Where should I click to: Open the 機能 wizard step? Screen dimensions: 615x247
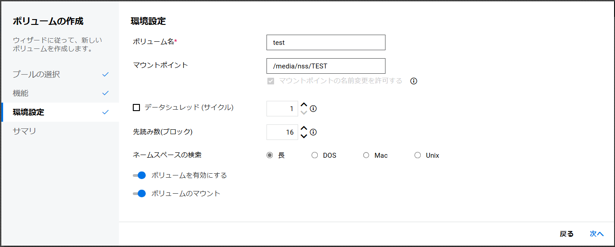21,93
